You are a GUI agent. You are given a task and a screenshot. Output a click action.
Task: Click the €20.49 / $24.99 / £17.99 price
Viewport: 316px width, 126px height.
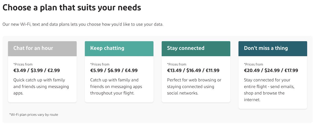[x=271, y=70]
